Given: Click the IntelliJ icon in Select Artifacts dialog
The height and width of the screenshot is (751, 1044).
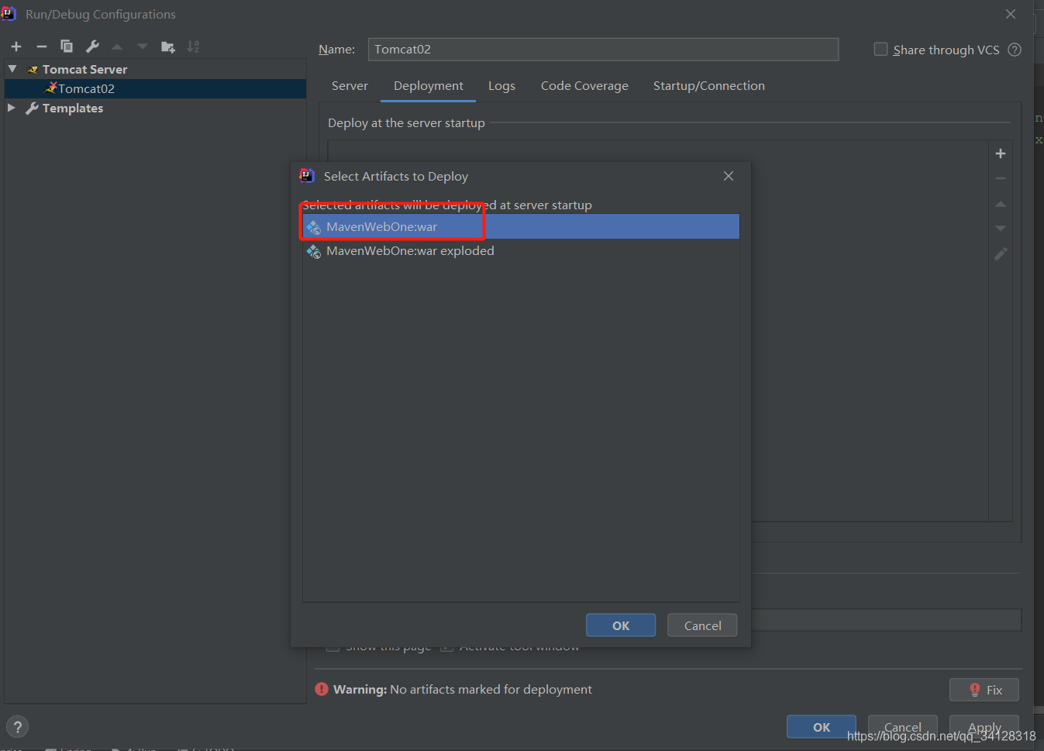Looking at the screenshot, I should click(x=307, y=176).
